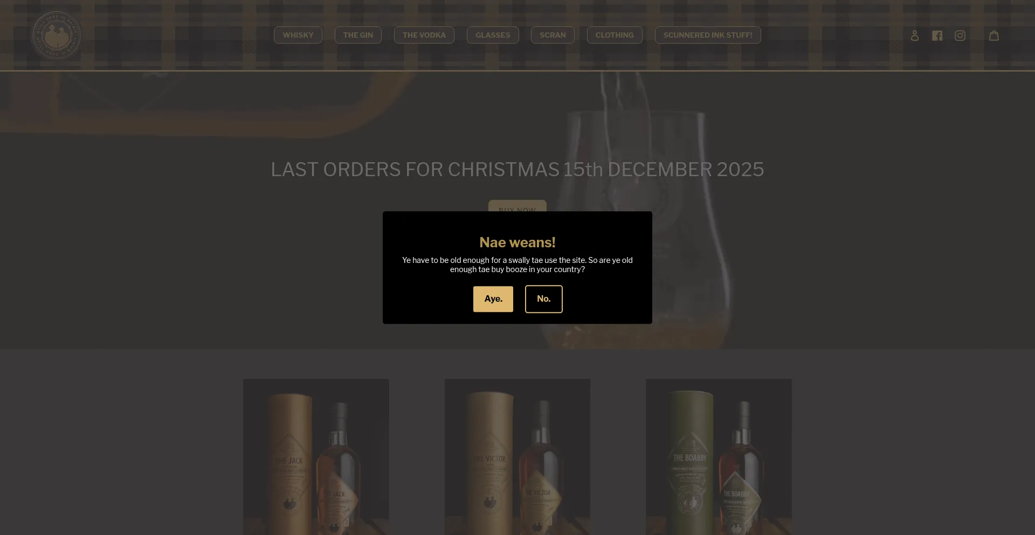
Task: Click the Buy Now banner button
Action: coord(517,206)
